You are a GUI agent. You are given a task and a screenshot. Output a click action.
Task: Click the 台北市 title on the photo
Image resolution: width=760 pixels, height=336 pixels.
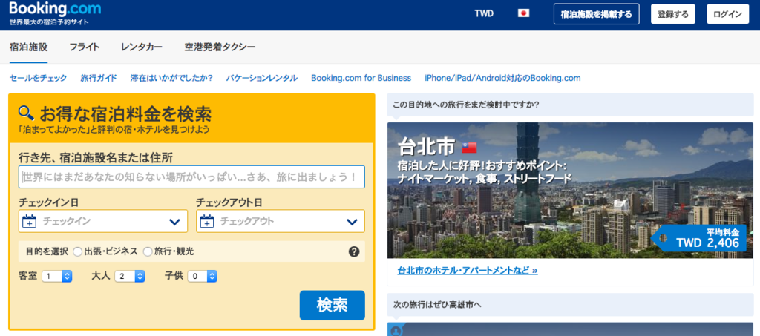[x=426, y=147]
